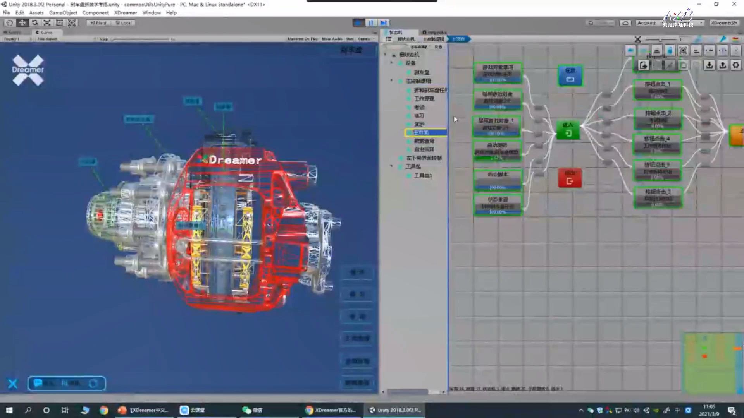The height and width of the screenshot is (418, 744).
Task: Open the Window menu
Action: 152,13
